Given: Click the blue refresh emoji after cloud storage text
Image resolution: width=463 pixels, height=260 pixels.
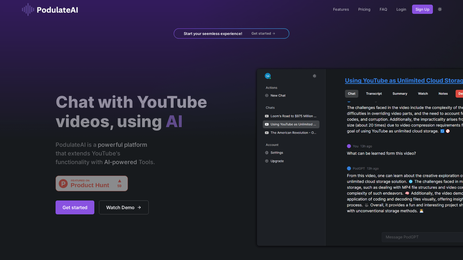Looking at the screenshot, I should pos(442,131).
